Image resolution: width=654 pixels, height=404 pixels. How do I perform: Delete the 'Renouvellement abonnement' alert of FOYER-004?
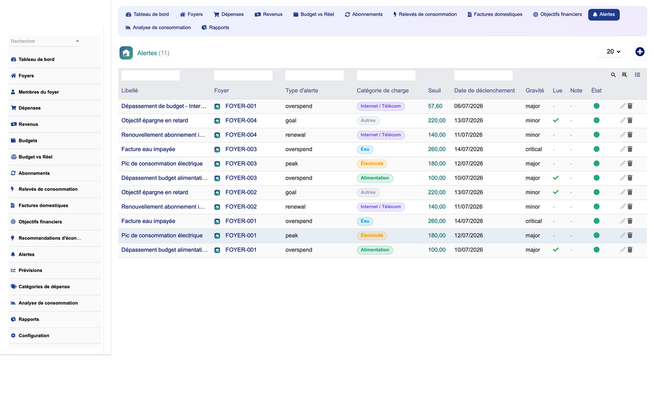(x=630, y=135)
